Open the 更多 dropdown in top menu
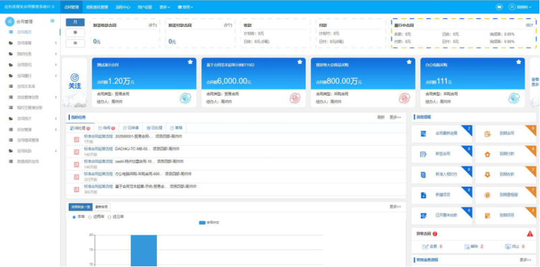 (x=164, y=7)
